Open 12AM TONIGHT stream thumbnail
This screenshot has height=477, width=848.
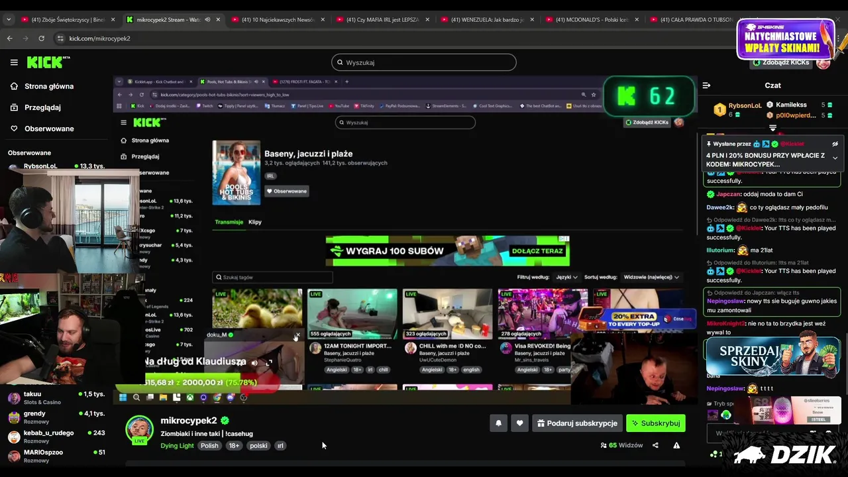[x=352, y=313]
